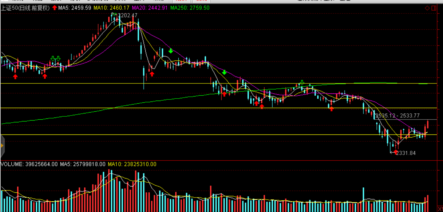Screen dimensions: 443x212
Task: Click hollow green arrow touching the top yellow line
Action: [302, 82]
